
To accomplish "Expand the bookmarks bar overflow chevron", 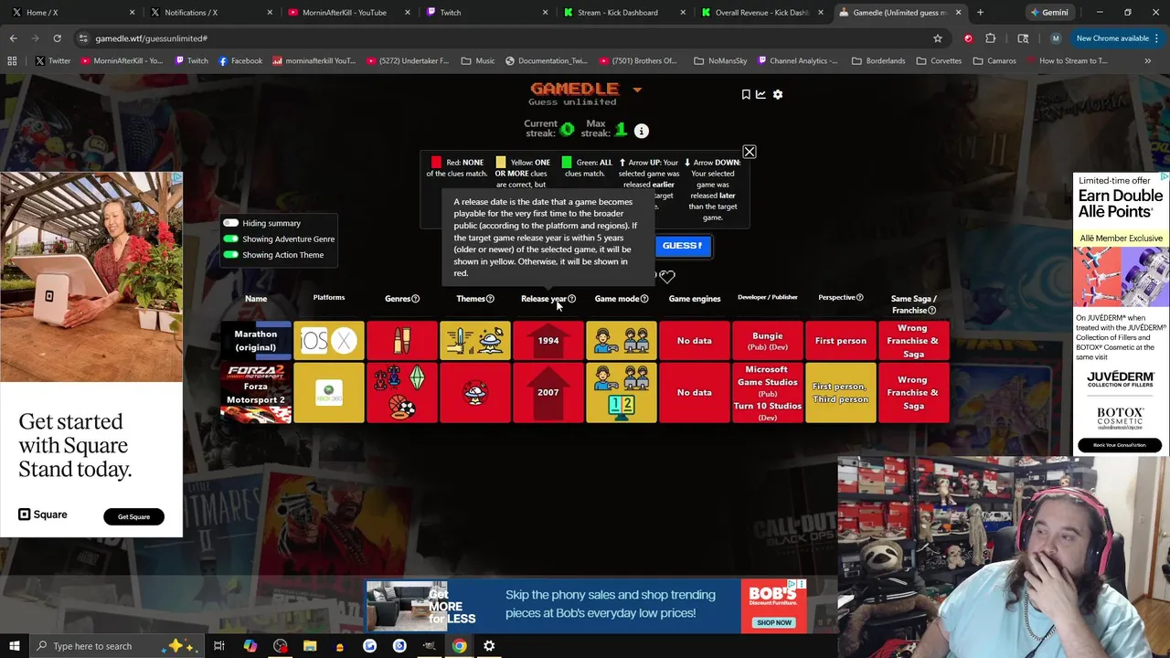I will click(x=1148, y=61).
